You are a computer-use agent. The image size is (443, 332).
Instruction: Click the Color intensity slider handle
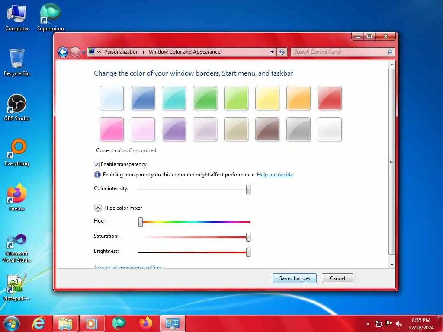point(248,189)
